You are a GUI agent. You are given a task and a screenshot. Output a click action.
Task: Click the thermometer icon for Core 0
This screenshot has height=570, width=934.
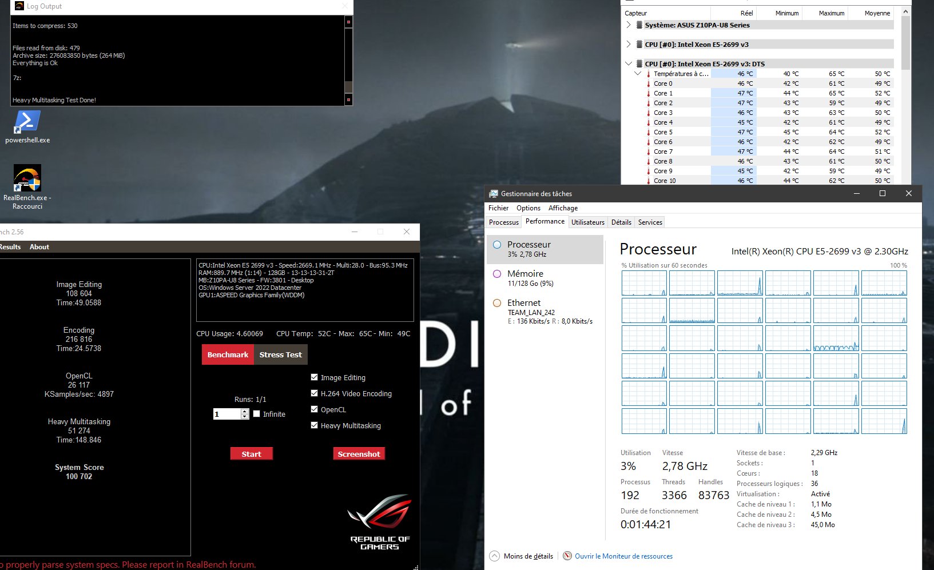click(x=648, y=83)
